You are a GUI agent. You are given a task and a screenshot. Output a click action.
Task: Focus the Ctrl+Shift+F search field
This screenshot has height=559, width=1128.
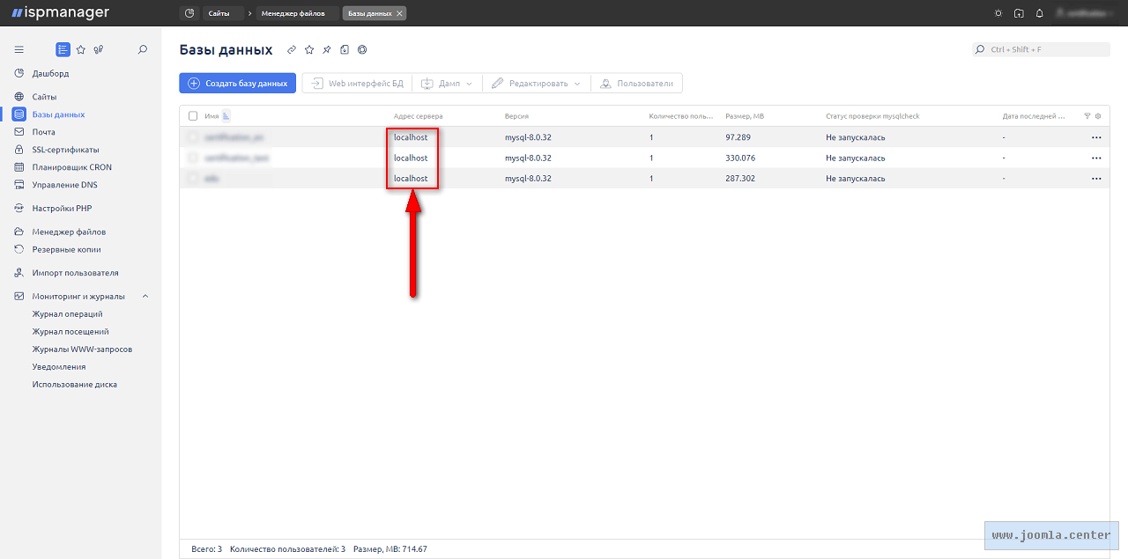[x=1044, y=50]
